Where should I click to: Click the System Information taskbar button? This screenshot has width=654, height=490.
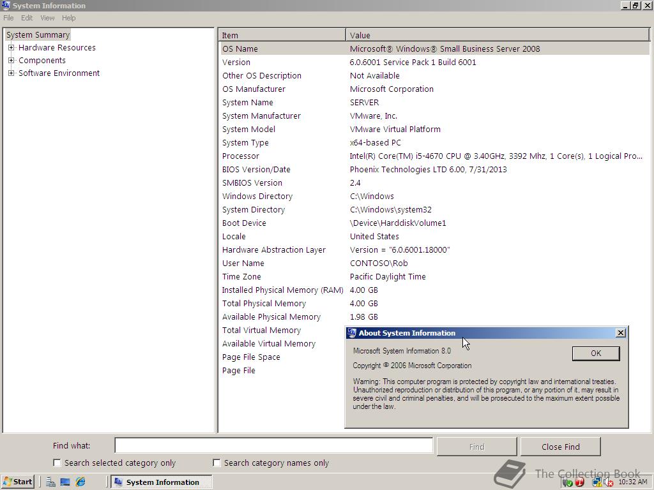tap(162, 482)
